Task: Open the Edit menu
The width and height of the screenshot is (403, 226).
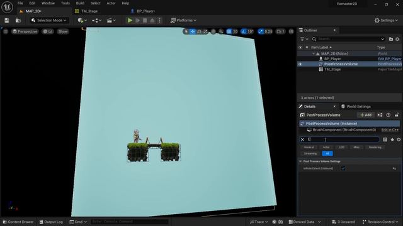Action: (32, 3)
